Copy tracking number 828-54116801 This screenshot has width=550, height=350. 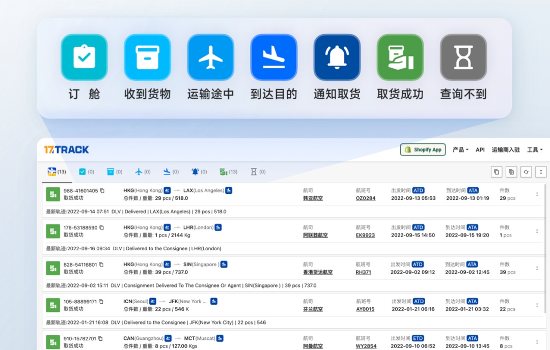[x=101, y=265]
